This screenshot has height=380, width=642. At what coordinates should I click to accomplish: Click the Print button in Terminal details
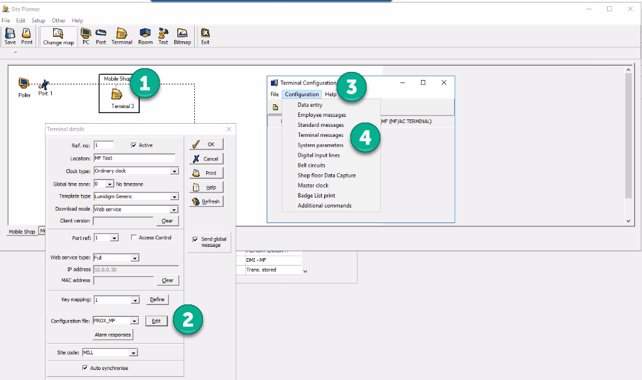[x=206, y=173]
